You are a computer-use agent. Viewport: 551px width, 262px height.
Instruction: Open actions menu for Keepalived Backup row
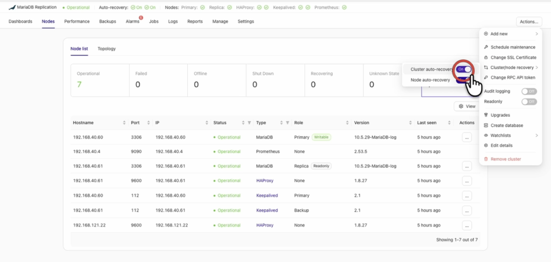tap(467, 210)
